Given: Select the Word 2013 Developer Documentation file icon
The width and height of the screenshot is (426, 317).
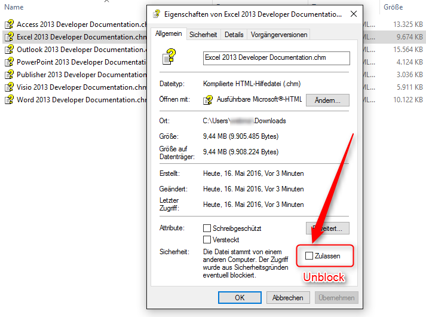Looking at the screenshot, I should point(9,99).
